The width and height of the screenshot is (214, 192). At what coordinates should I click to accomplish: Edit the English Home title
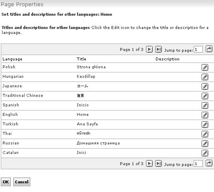(x=205, y=115)
